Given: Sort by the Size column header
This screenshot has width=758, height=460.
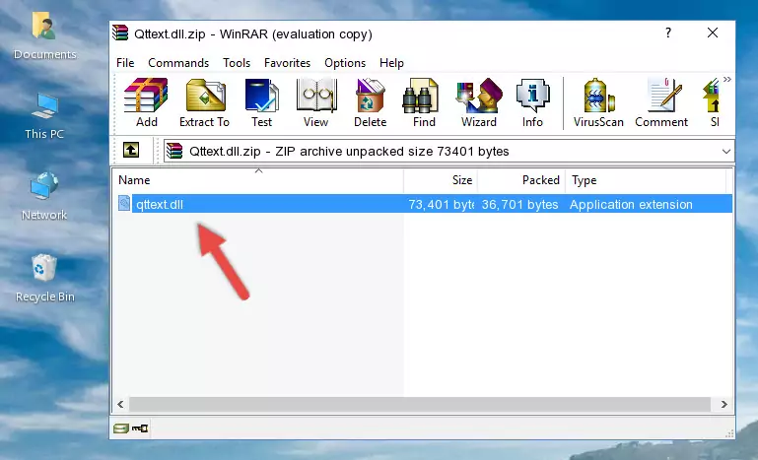Looking at the screenshot, I should (441, 179).
